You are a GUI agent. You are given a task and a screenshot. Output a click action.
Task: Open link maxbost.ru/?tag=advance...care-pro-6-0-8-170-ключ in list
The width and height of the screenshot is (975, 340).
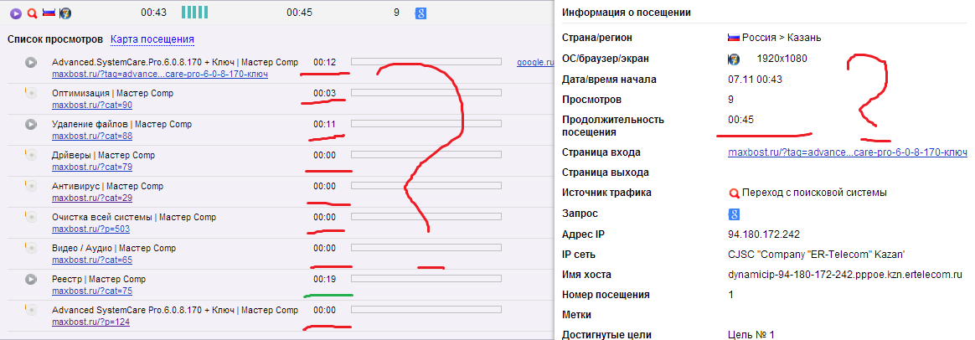pos(160,74)
